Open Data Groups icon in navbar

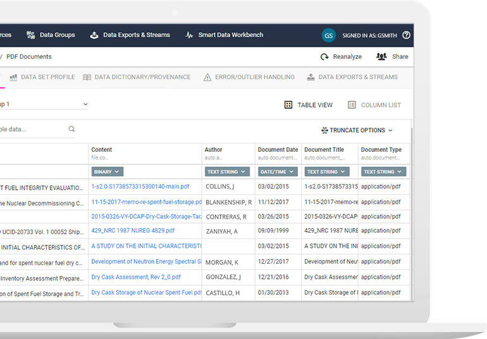[30, 35]
